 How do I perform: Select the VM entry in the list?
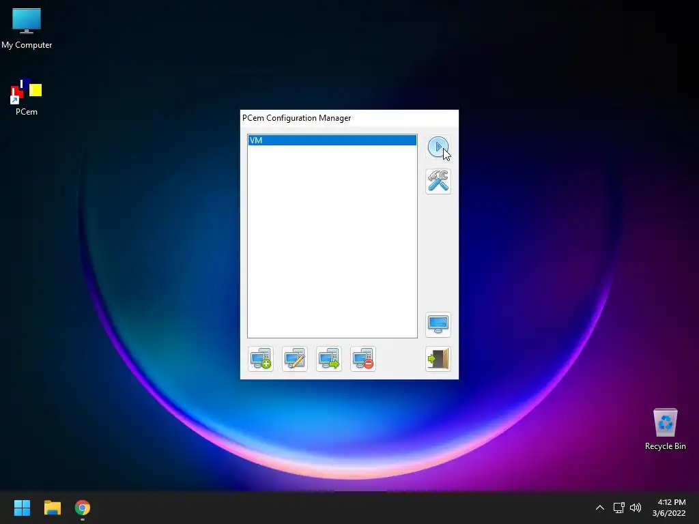point(332,141)
